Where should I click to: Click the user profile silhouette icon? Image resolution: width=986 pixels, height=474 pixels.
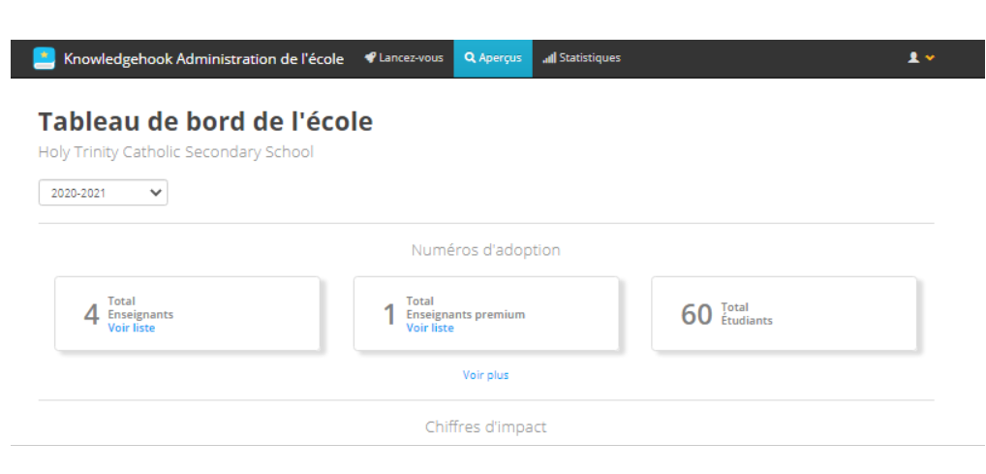click(913, 58)
